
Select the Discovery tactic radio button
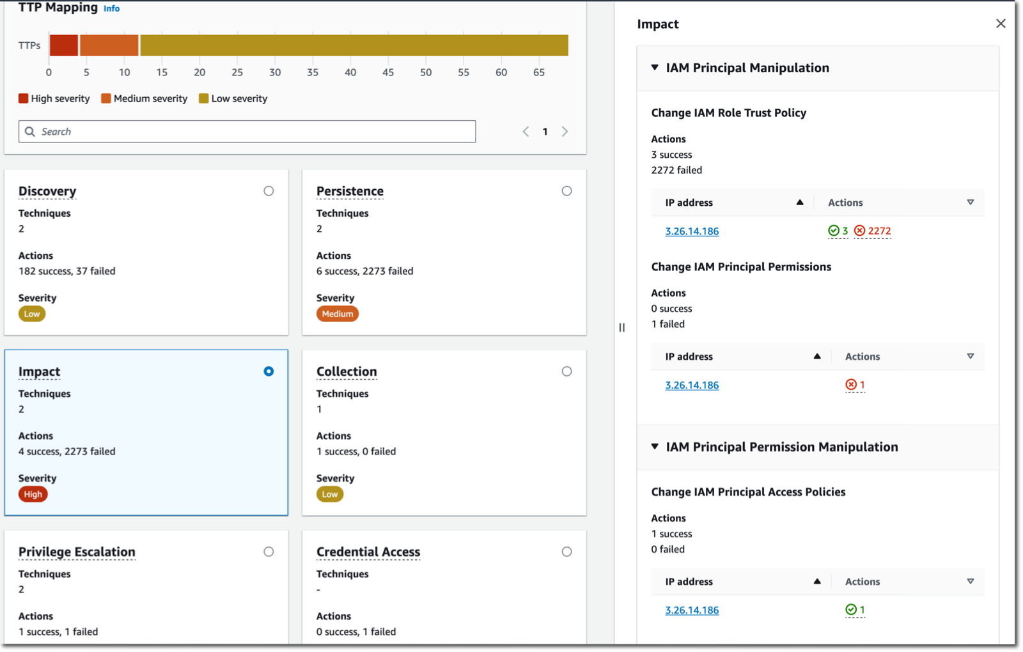click(x=269, y=191)
